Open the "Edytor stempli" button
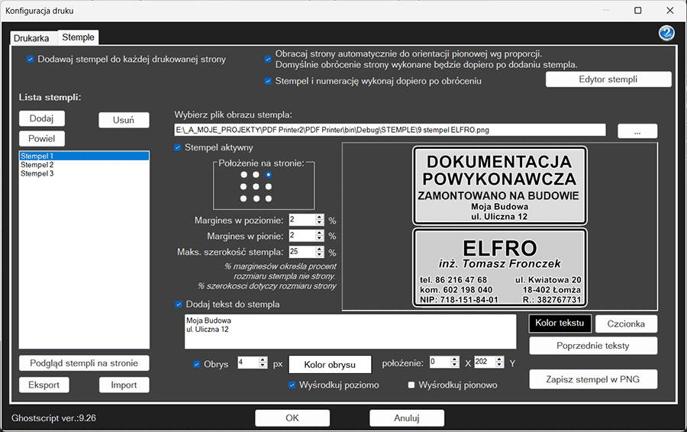687x432 pixels. click(x=608, y=79)
